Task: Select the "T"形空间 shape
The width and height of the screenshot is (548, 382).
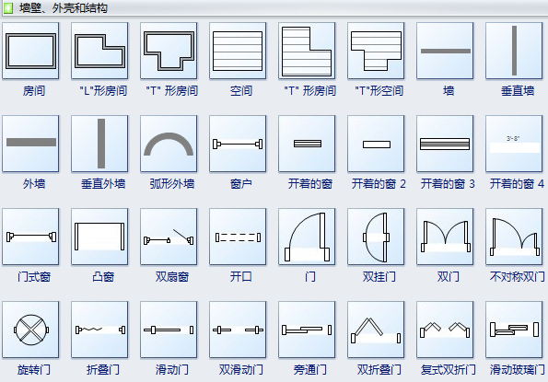Action: point(376,51)
